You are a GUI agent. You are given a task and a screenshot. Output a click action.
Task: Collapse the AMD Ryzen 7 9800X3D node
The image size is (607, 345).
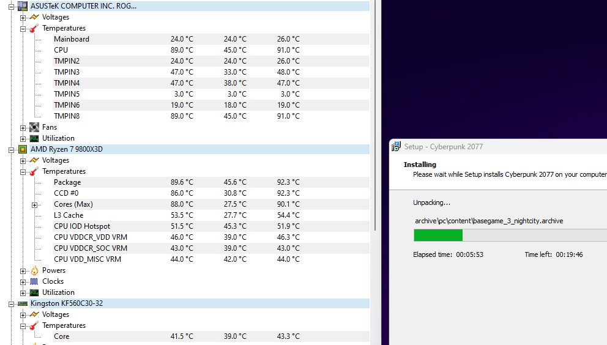click(11, 150)
